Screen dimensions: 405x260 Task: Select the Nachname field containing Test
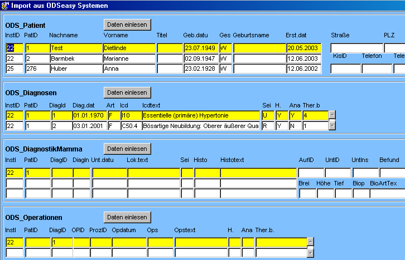tap(75, 48)
